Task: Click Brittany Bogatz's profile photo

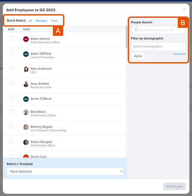Action: click(26, 127)
